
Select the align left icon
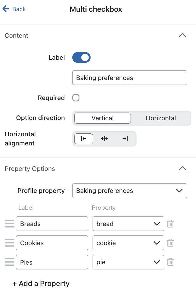click(83, 139)
